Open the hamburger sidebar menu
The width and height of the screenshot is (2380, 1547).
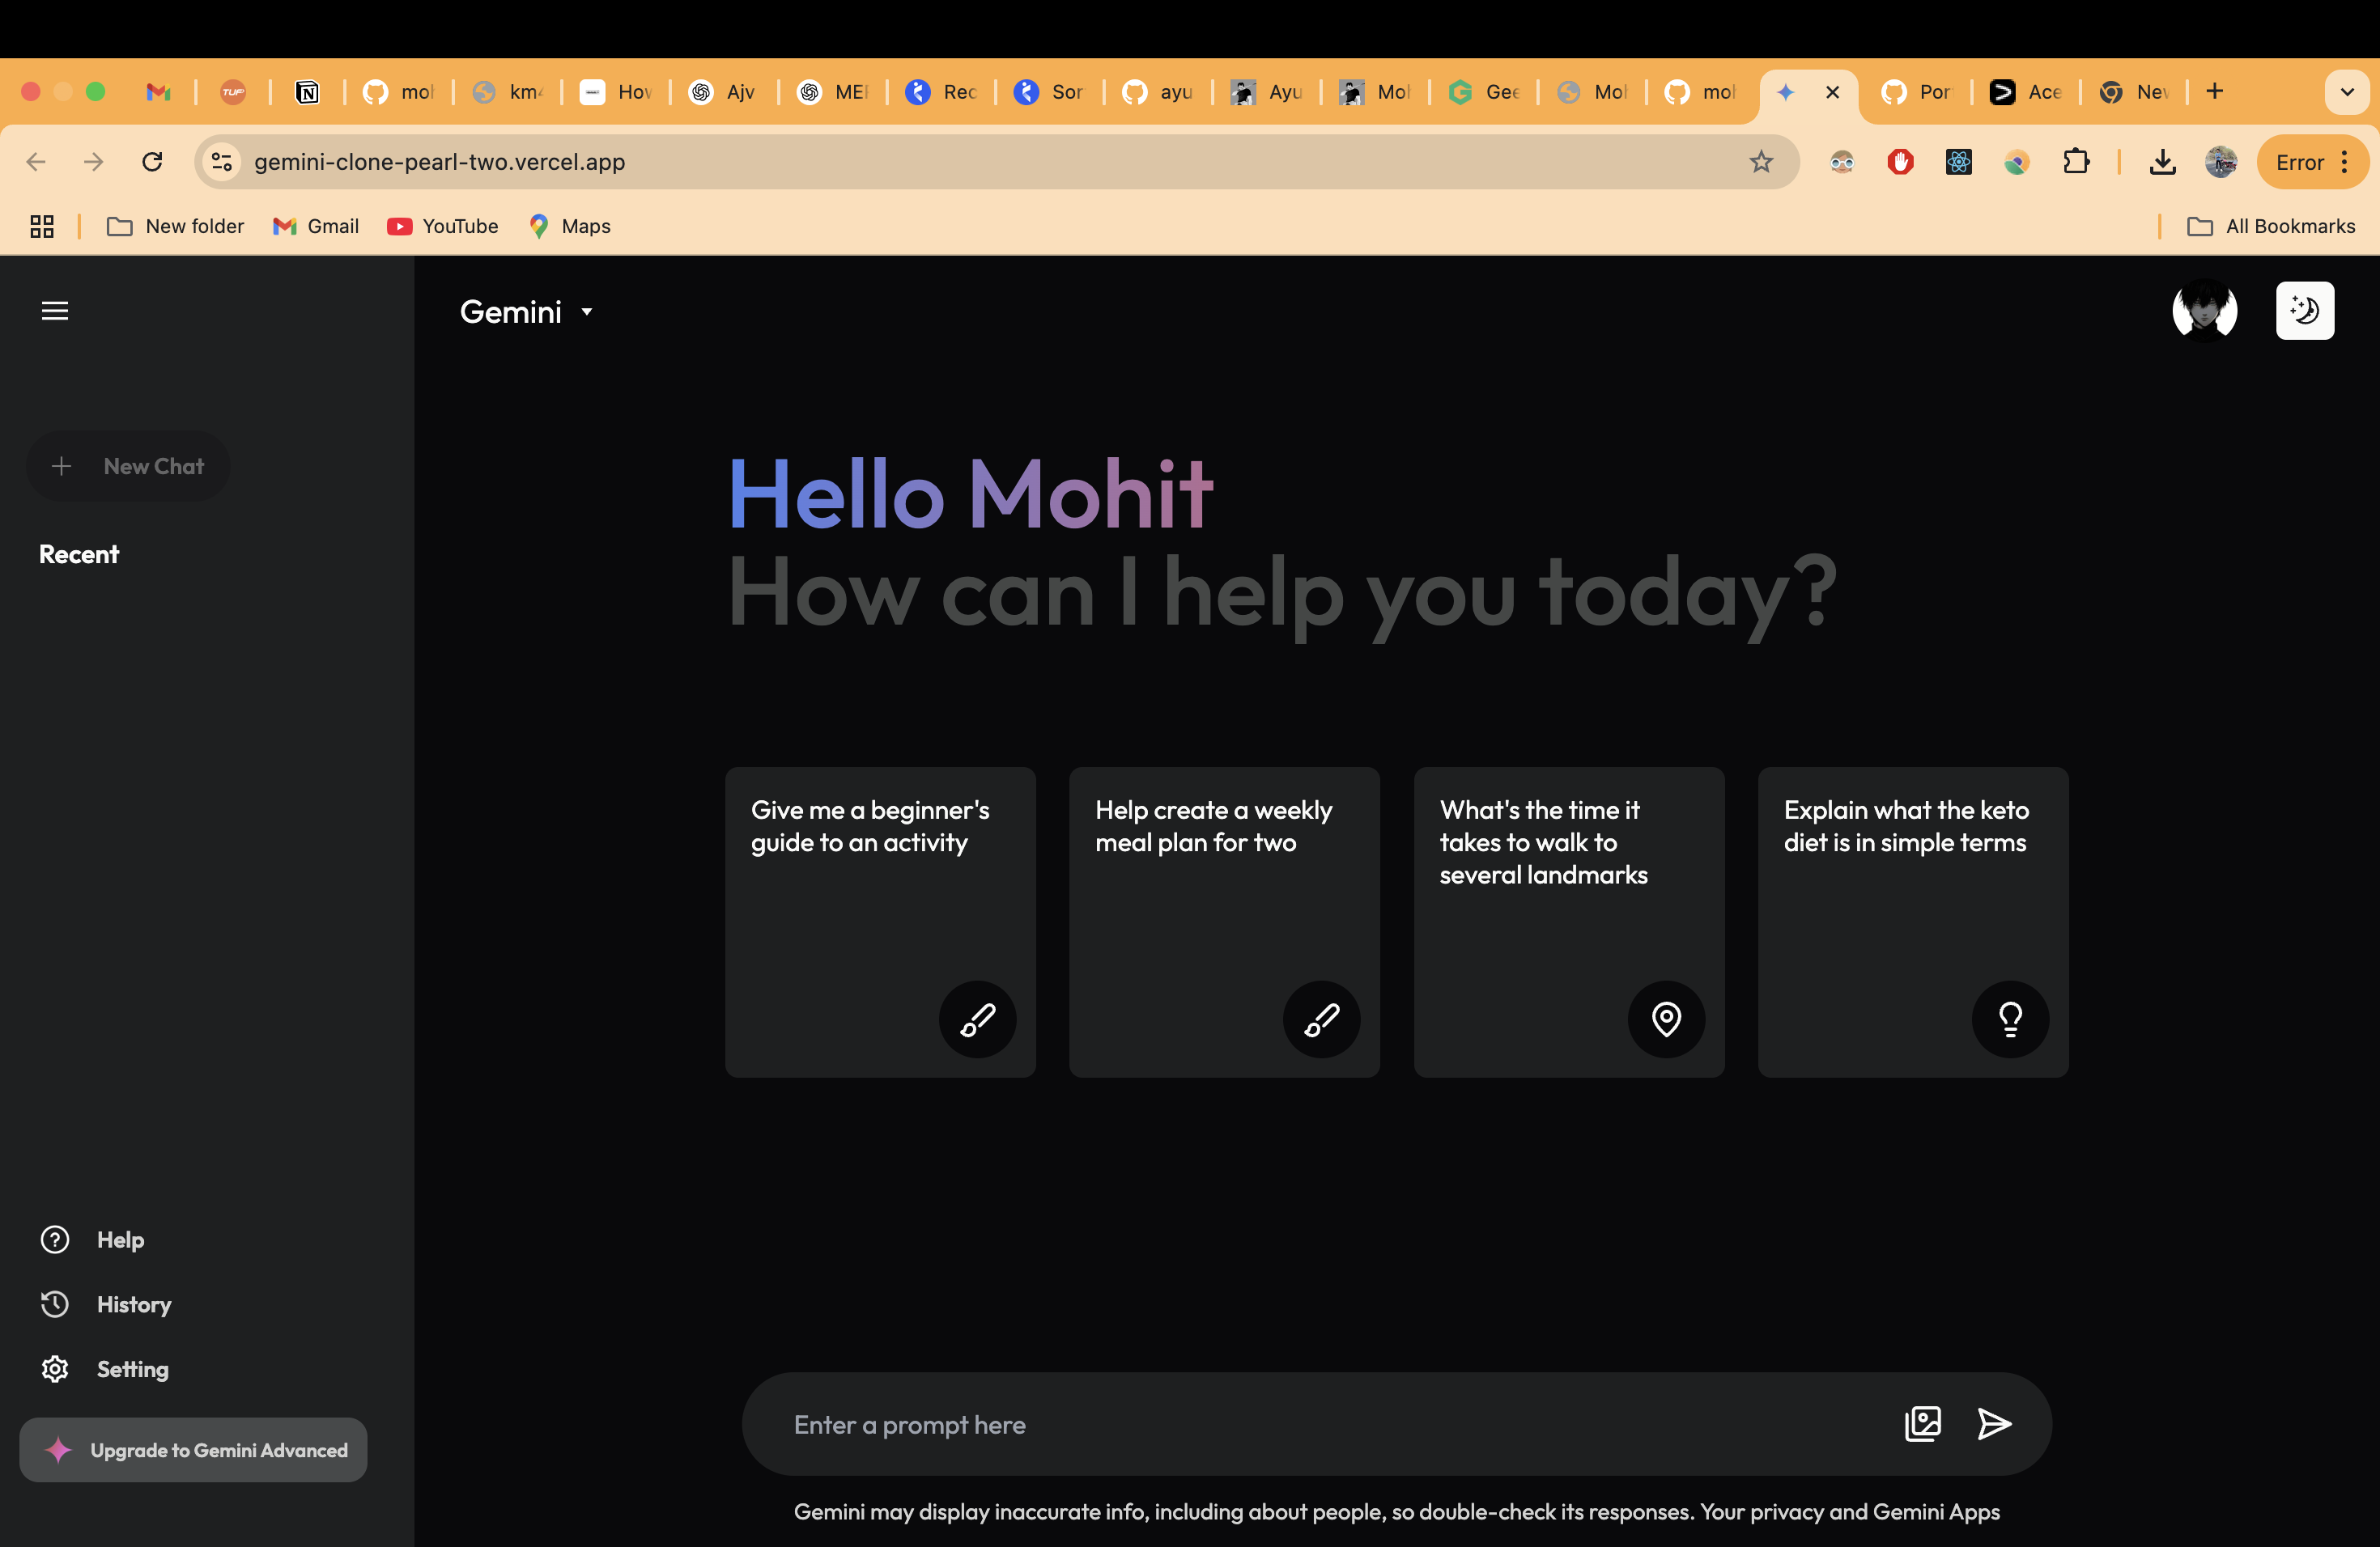pos(55,311)
